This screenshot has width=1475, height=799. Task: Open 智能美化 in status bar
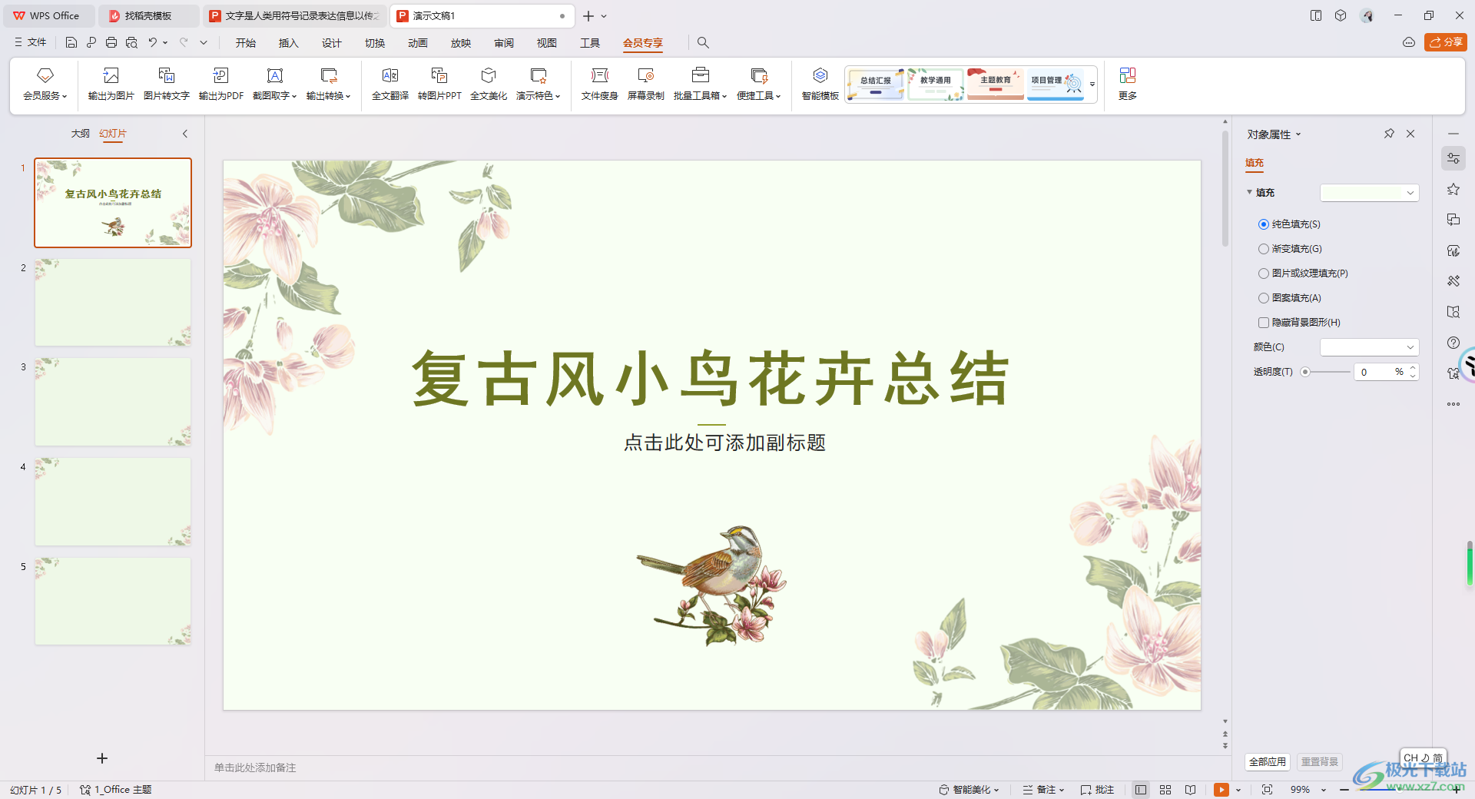[969, 790]
